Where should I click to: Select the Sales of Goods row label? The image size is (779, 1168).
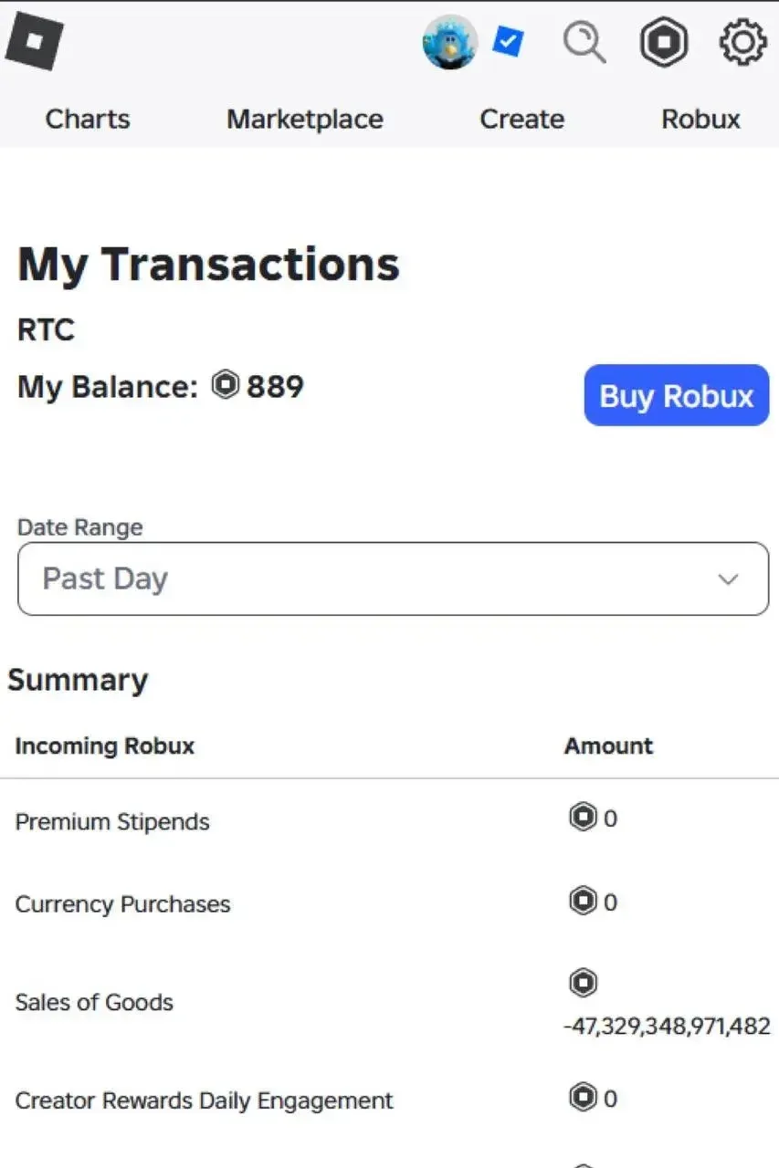[x=94, y=1002]
